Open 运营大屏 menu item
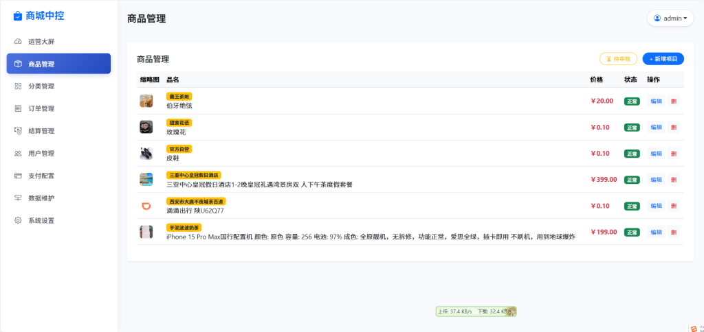This screenshot has height=332, width=704. 58,42
